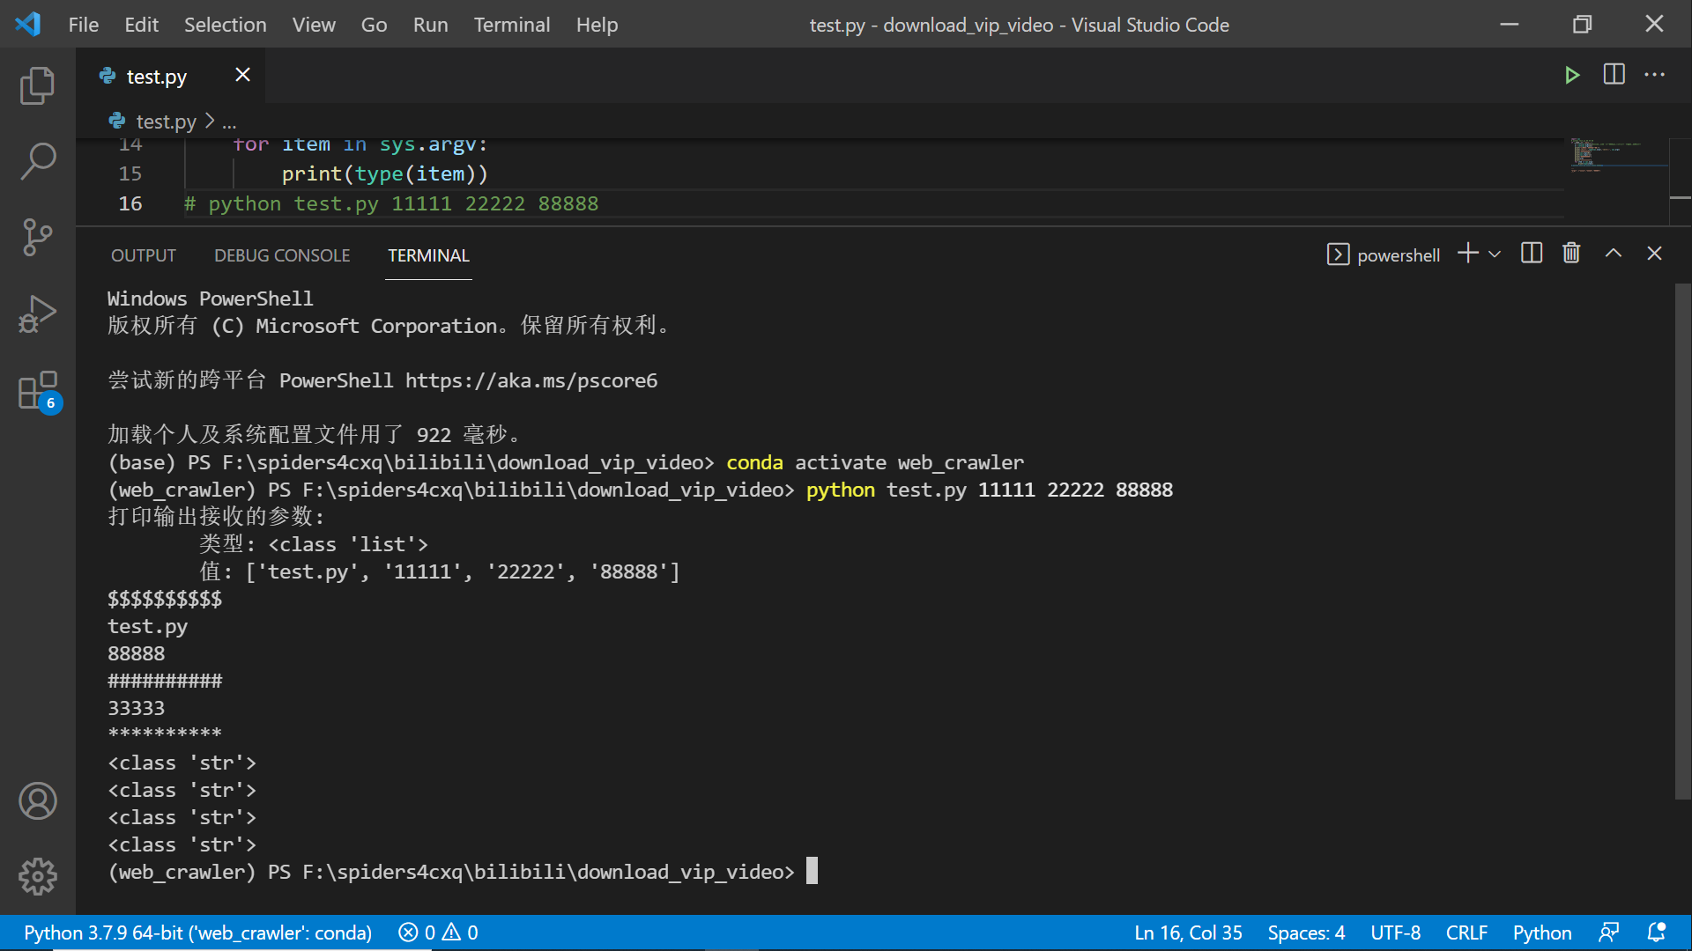Split the terminal pane
The height and width of the screenshot is (951, 1692).
pos(1532,253)
